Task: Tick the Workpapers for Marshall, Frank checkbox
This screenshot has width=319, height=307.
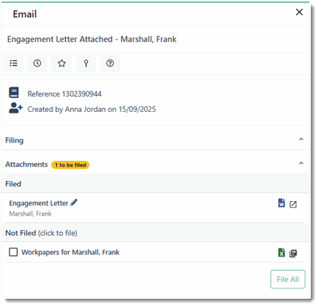Action: pos(13,252)
